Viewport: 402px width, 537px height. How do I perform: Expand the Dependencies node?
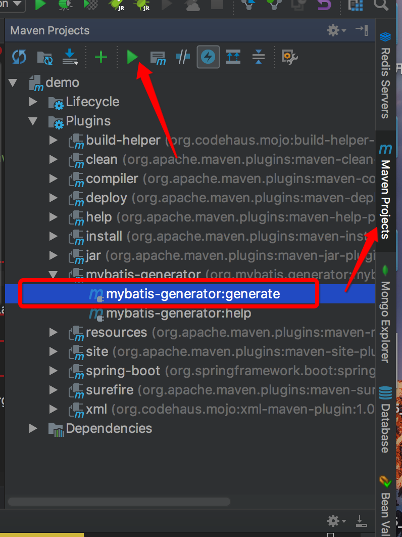pyautogui.click(x=33, y=414)
